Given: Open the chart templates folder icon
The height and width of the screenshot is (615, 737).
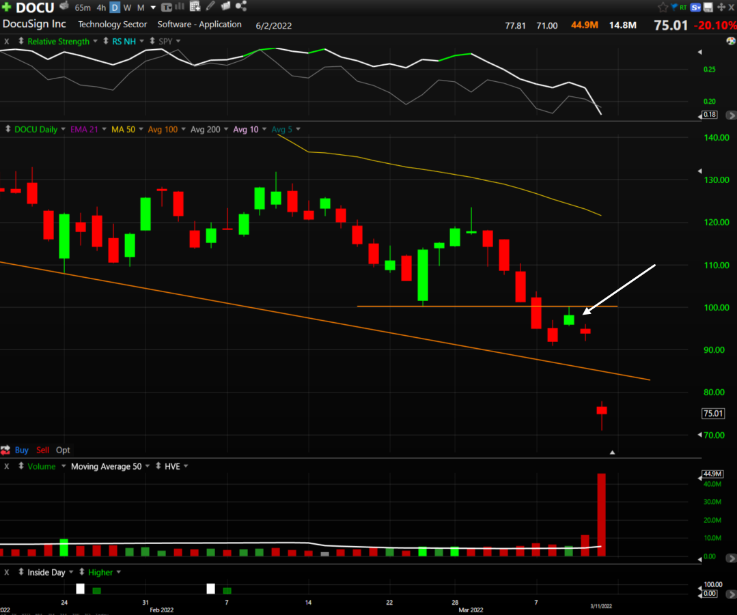Looking at the screenshot, I should click(x=225, y=6).
